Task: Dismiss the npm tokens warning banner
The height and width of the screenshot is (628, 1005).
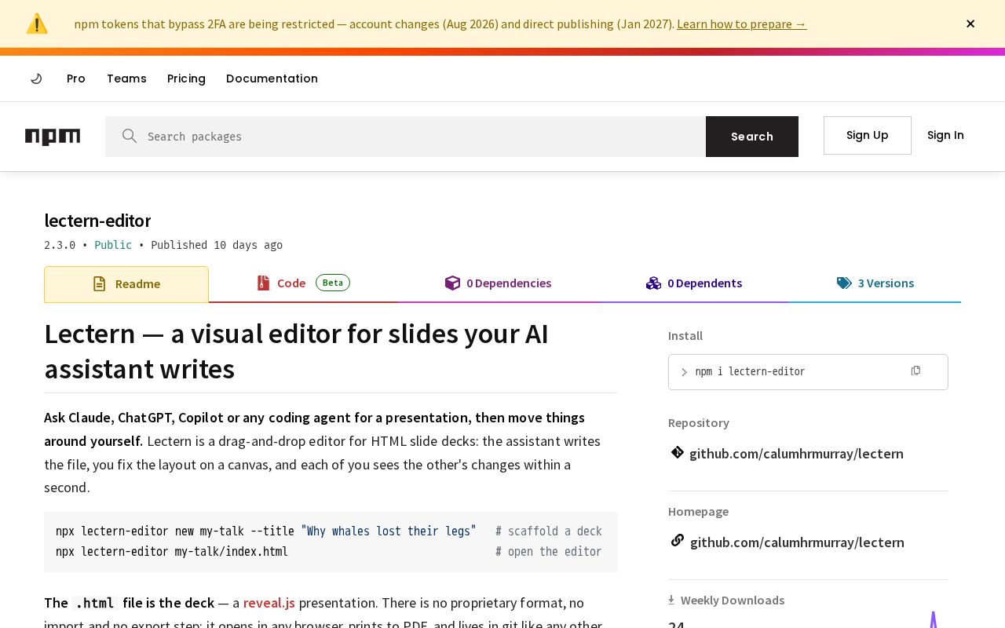Action: (970, 24)
